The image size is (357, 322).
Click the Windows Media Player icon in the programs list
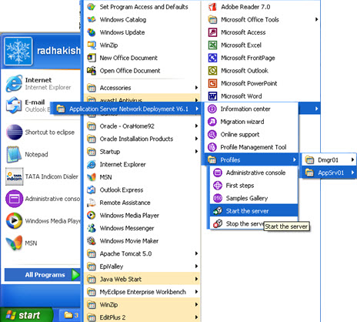click(x=92, y=215)
